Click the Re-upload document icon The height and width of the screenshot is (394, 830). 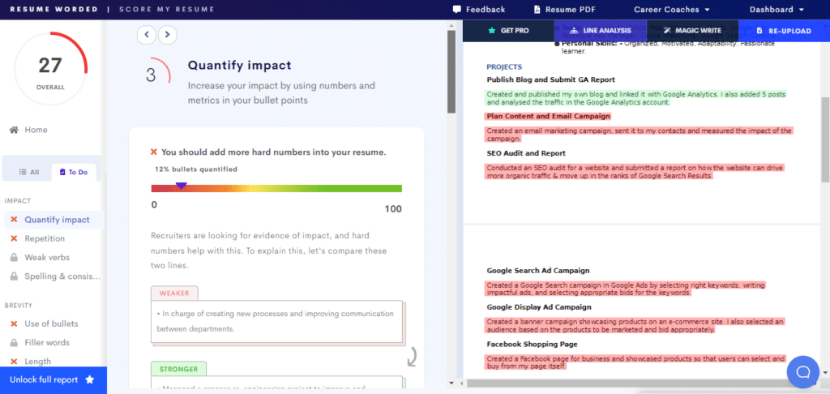click(x=759, y=31)
